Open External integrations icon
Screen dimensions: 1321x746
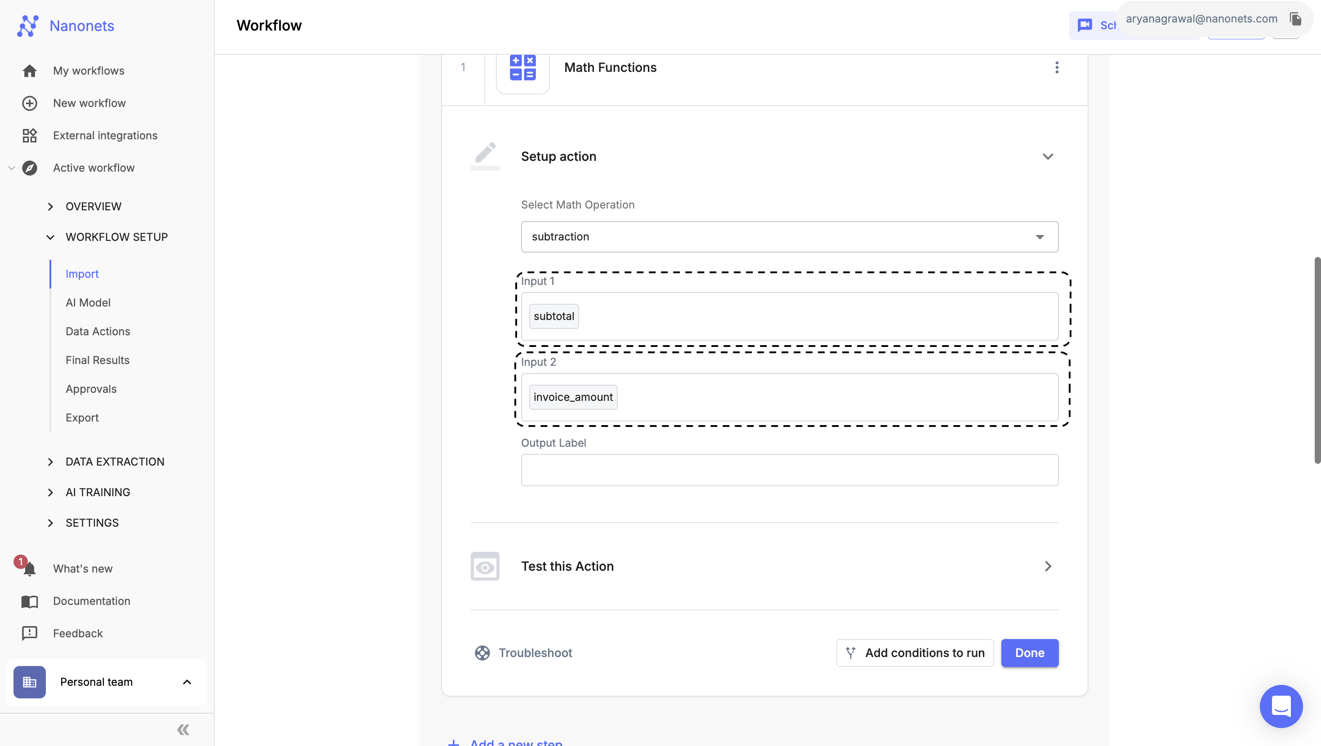point(29,135)
